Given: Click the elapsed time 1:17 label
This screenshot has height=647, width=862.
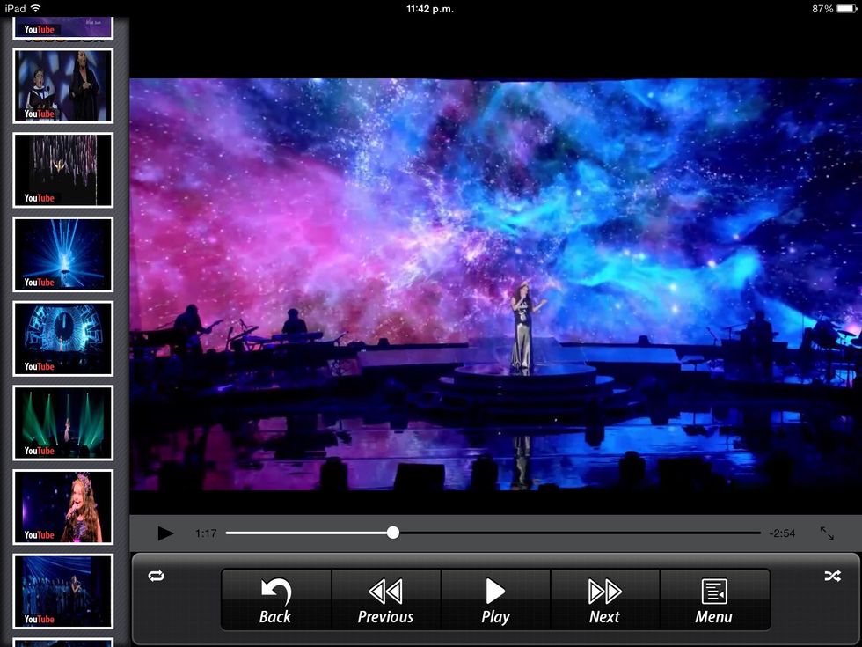Looking at the screenshot, I should pyautogui.click(x=206, y=533).
